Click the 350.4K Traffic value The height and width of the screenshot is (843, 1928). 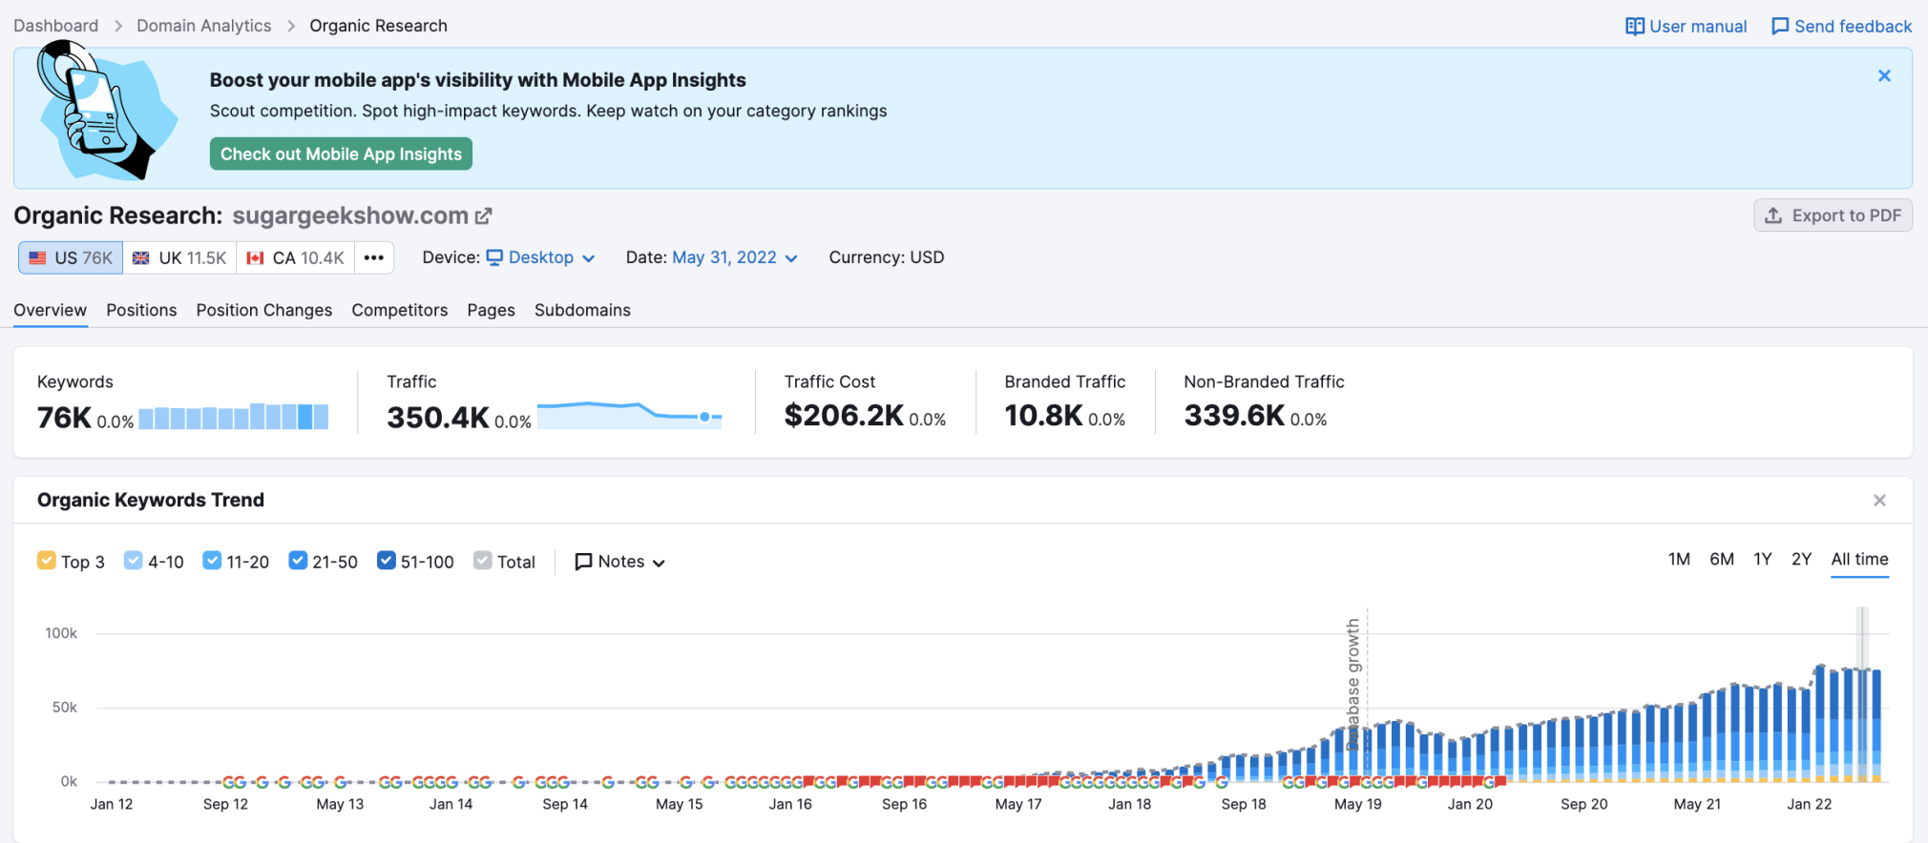(x=438, y=418)
